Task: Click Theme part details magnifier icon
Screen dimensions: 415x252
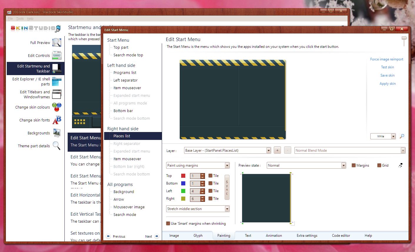Action: 57,146
